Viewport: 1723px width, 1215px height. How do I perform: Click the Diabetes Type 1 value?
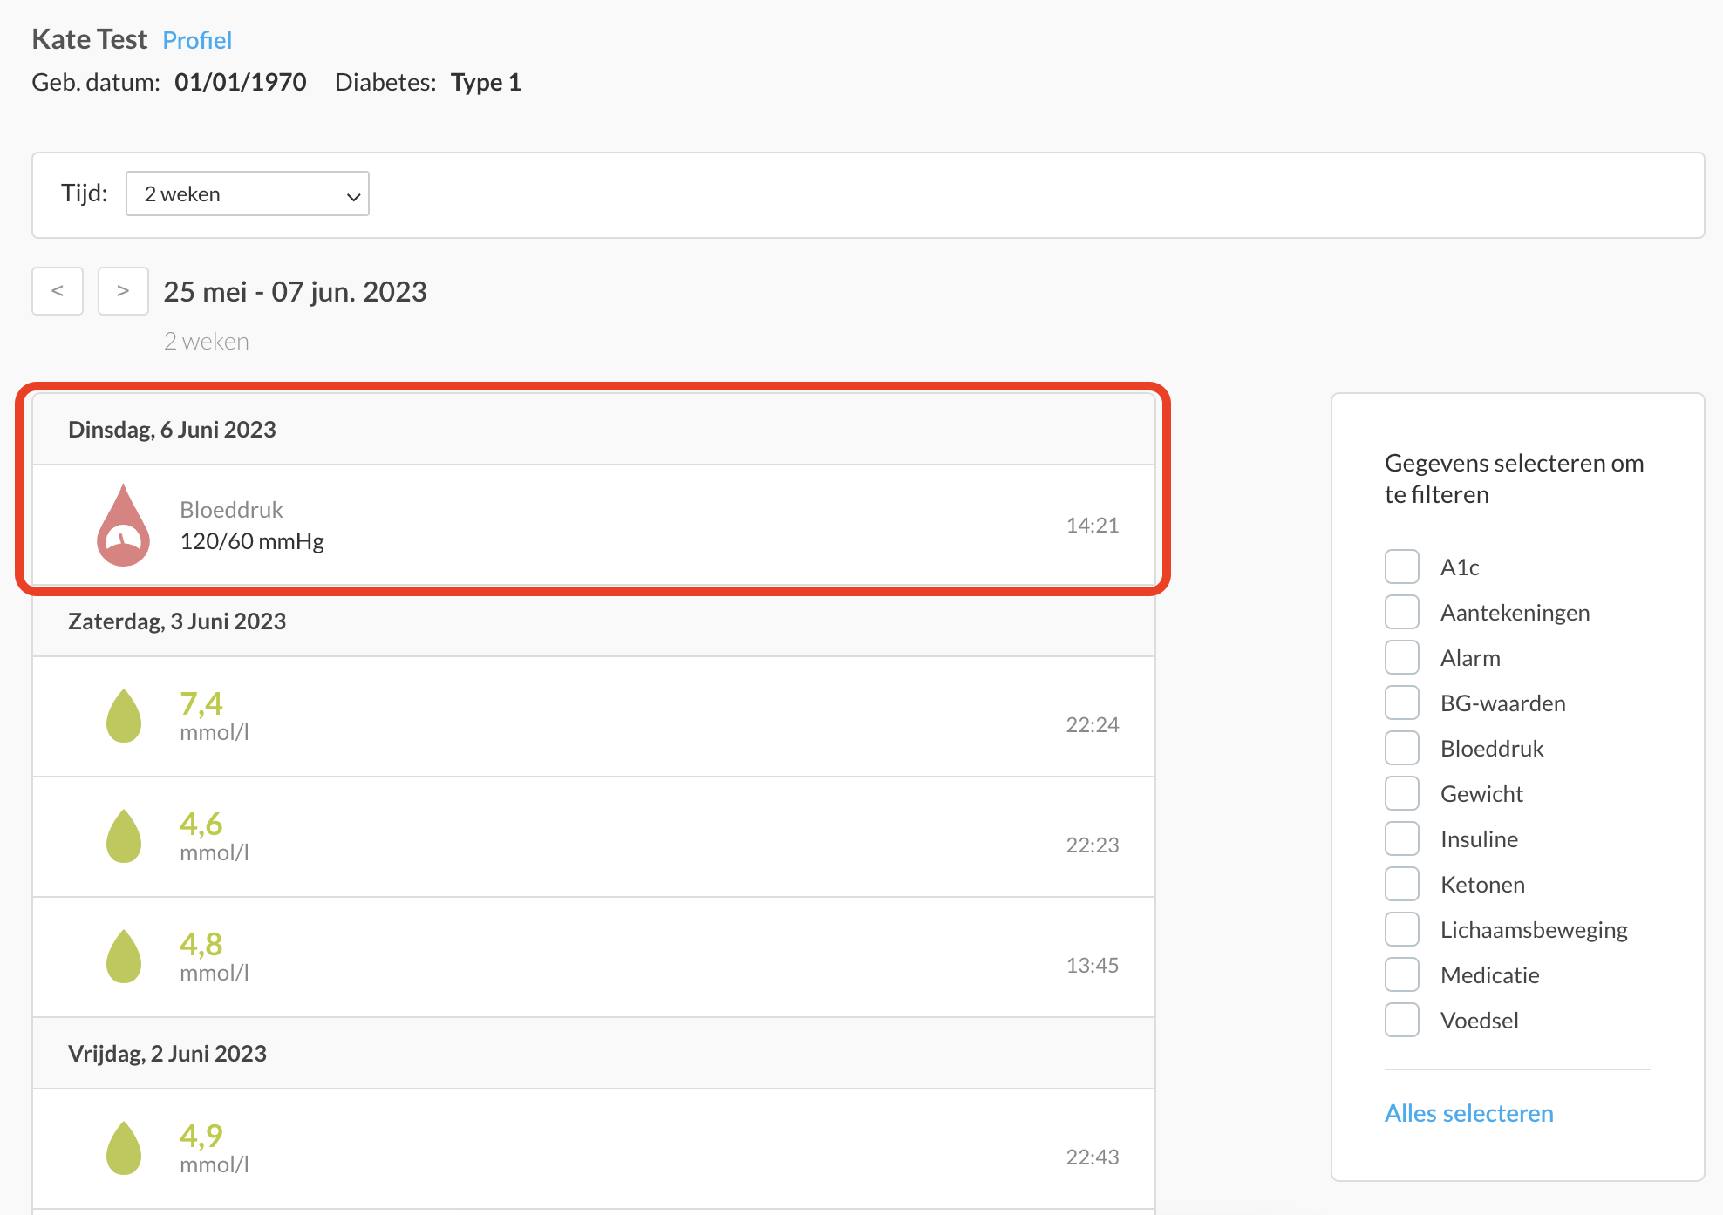486,82
